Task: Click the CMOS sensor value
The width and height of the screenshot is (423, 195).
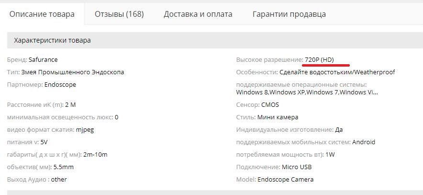Action: click(x=270, y=105)
